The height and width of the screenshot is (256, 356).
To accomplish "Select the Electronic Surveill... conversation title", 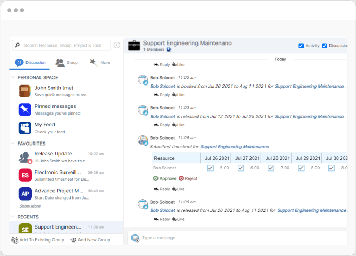I will click(58, 172).
